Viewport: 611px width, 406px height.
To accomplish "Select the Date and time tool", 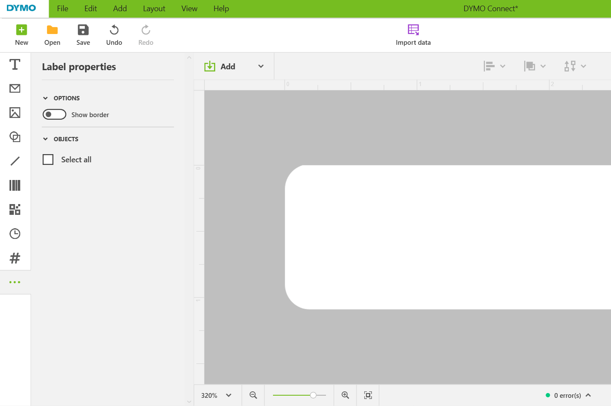I will [x=15, y=234].
